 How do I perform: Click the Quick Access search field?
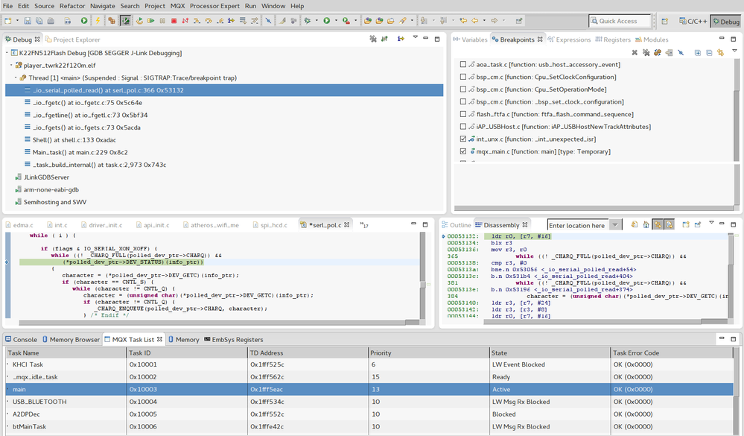[x=620, y=22]
